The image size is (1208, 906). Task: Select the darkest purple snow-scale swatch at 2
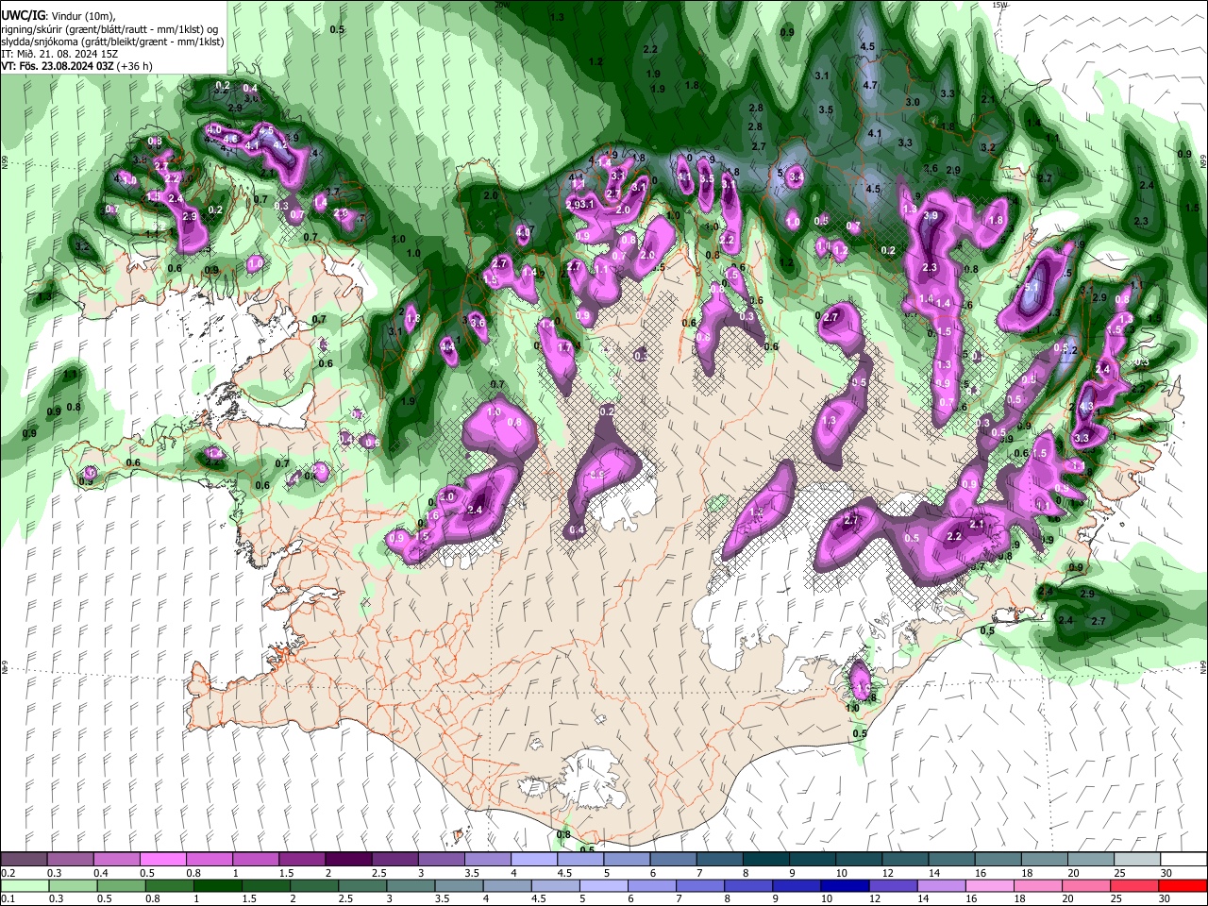[x=348, y=860]
